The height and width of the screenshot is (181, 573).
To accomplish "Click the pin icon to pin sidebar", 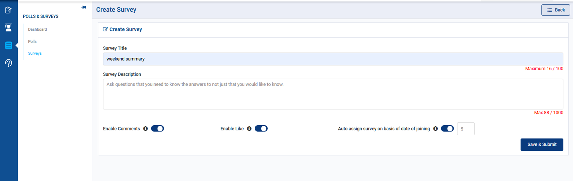I will pyautogui.click(x=84, y=7).
